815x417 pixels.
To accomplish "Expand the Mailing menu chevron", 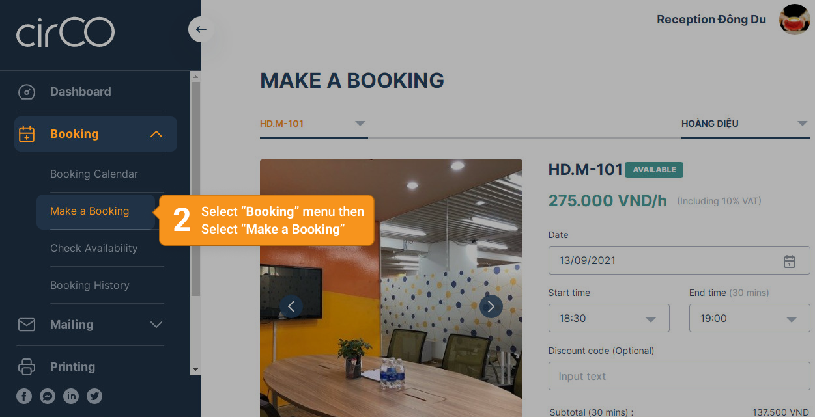I will pos(156,324).
